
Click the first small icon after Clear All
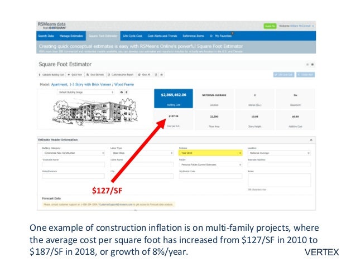pyautogui.click(x=156, y=75)
